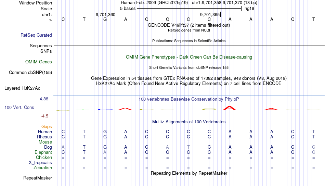Click the H3K27Ac Mark ENCODE track title
Image resolution: width=325 pixels, height=186 pixels.
(x=188, y=84)
